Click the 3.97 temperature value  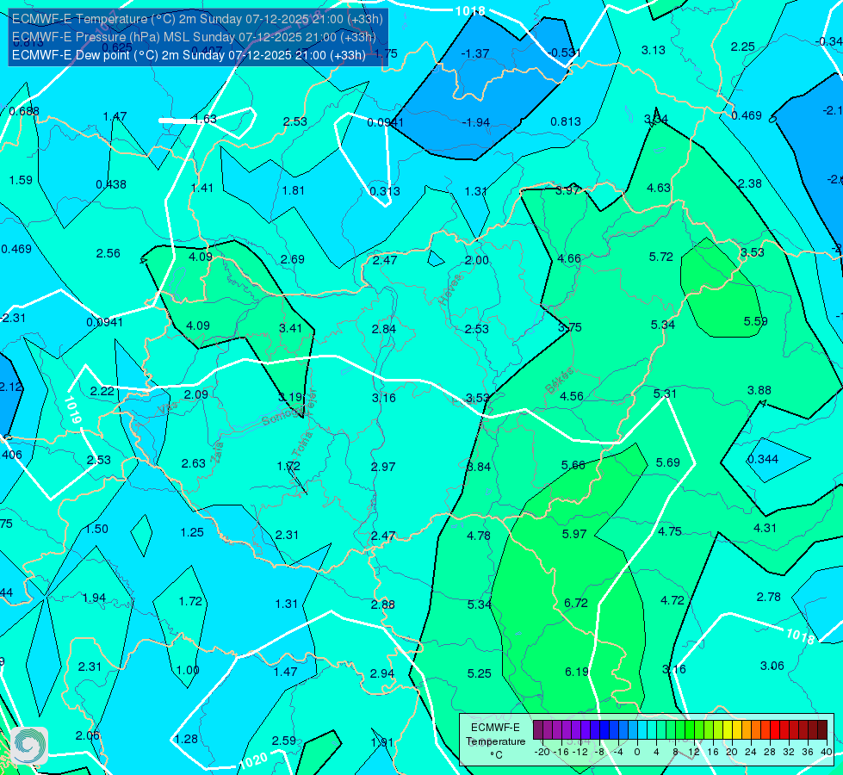(567, 190)
